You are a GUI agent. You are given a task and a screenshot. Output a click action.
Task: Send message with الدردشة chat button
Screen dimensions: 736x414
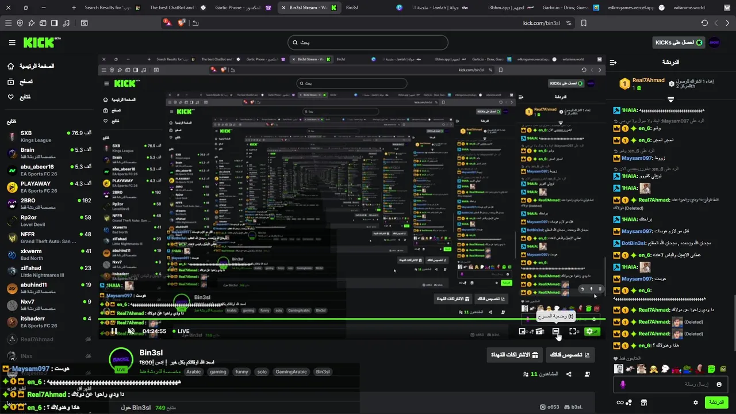pos(716,402)
